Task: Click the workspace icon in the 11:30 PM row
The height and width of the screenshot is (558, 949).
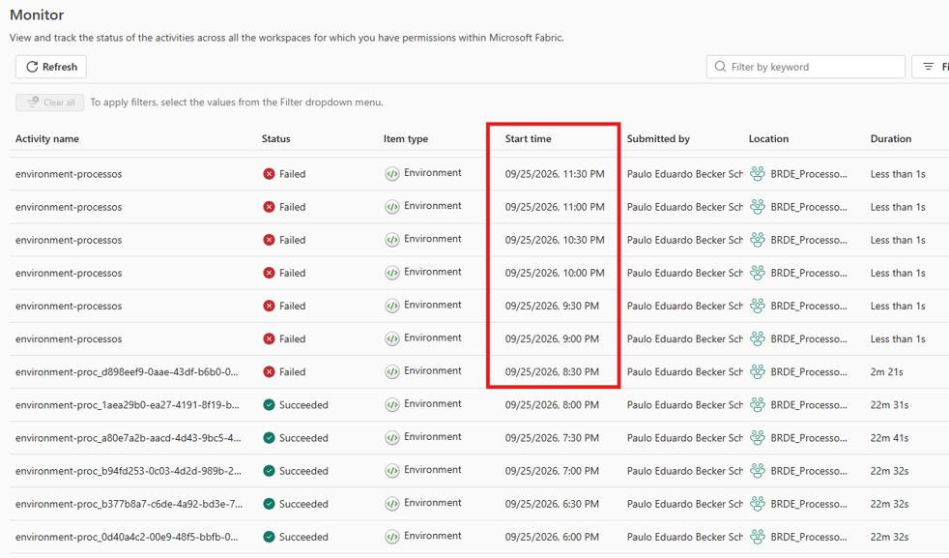Action: [758, 174]
